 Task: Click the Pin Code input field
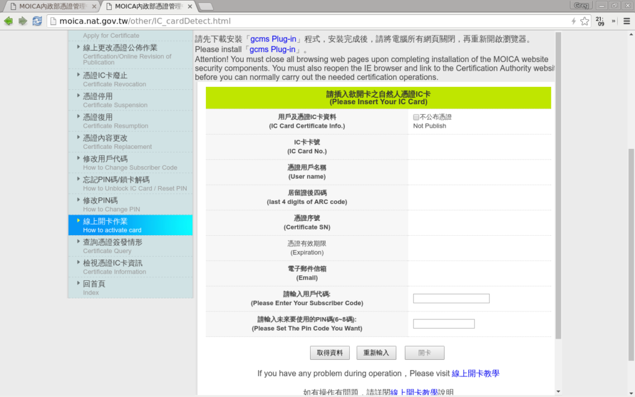click(x=444, y=324)
